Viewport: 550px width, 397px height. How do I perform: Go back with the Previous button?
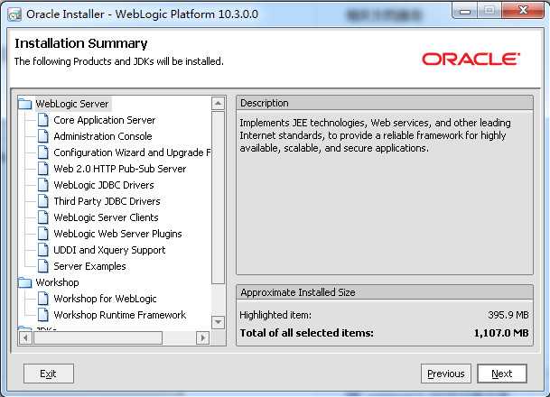click(446, 374)
